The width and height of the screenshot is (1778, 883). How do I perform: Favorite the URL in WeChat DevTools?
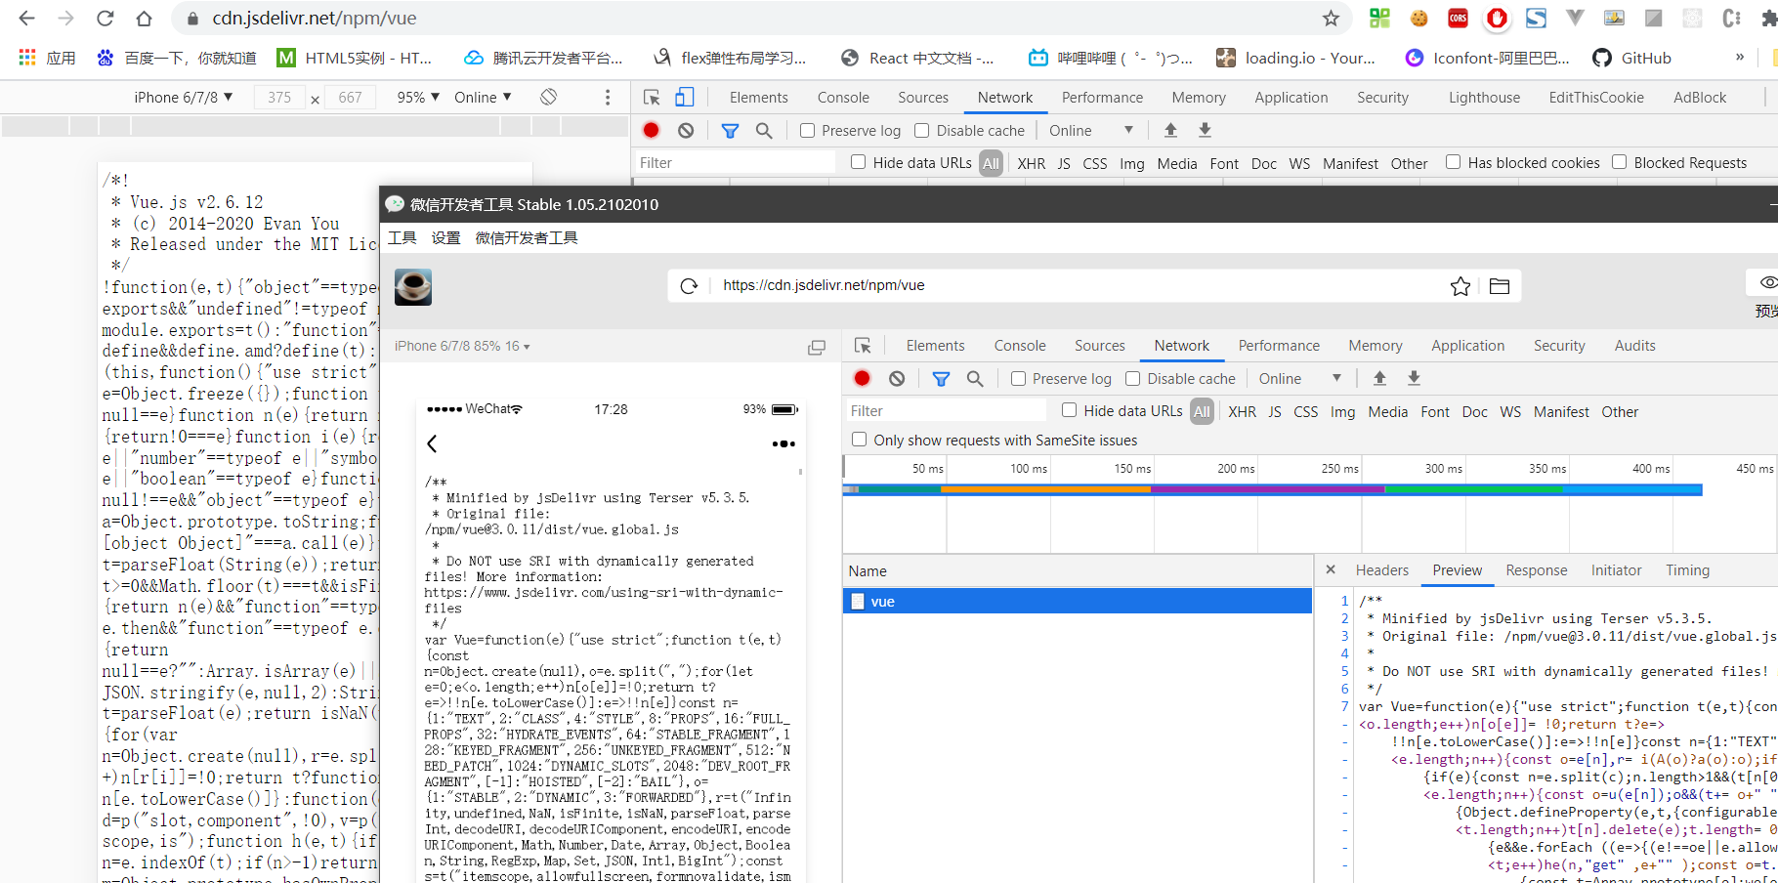(1460, 285)
